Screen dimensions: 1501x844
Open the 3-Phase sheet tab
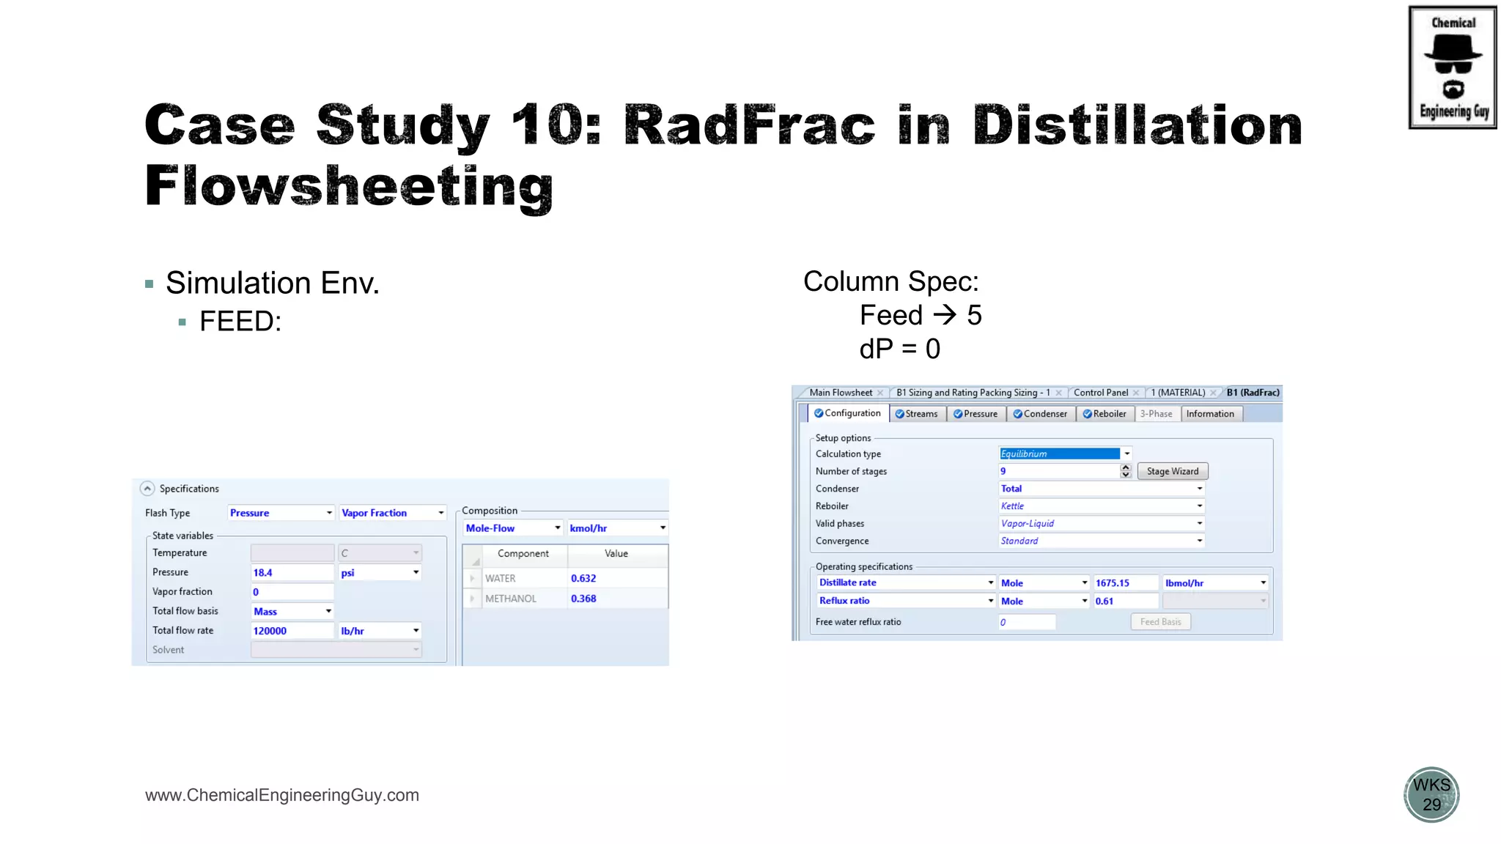click(x=1157, y=414)
